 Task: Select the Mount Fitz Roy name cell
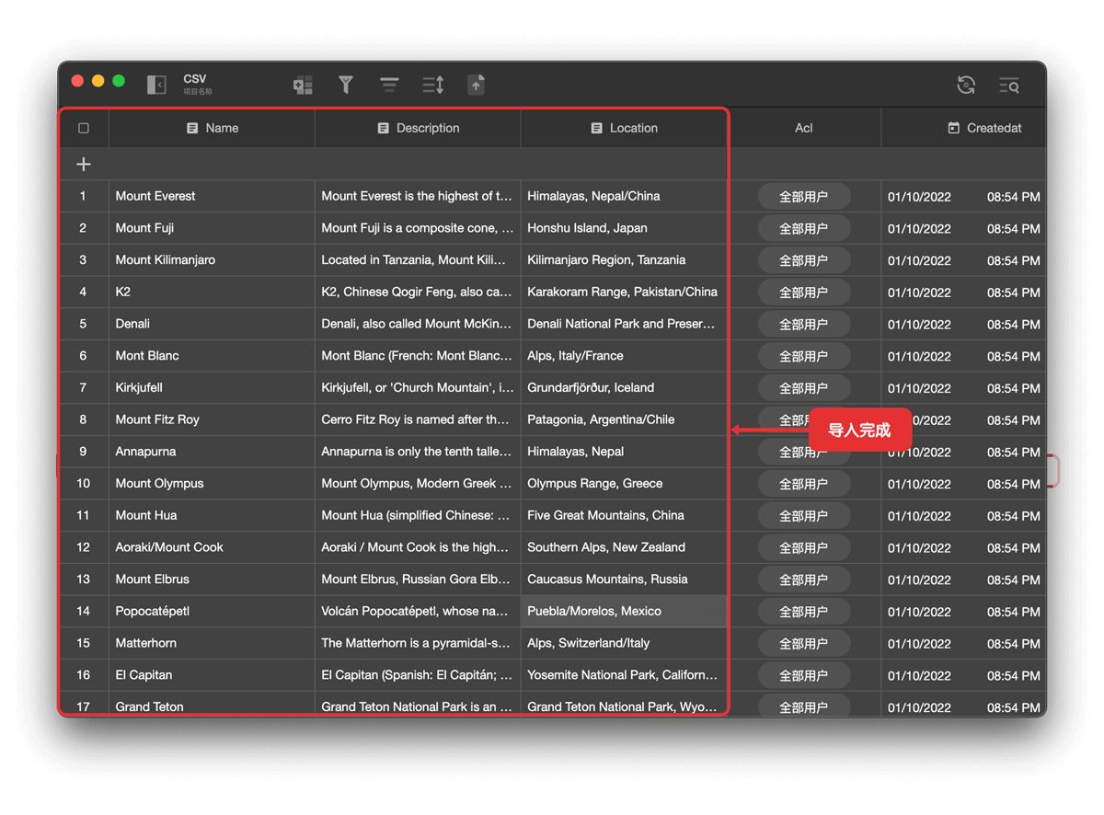[212, 419]
